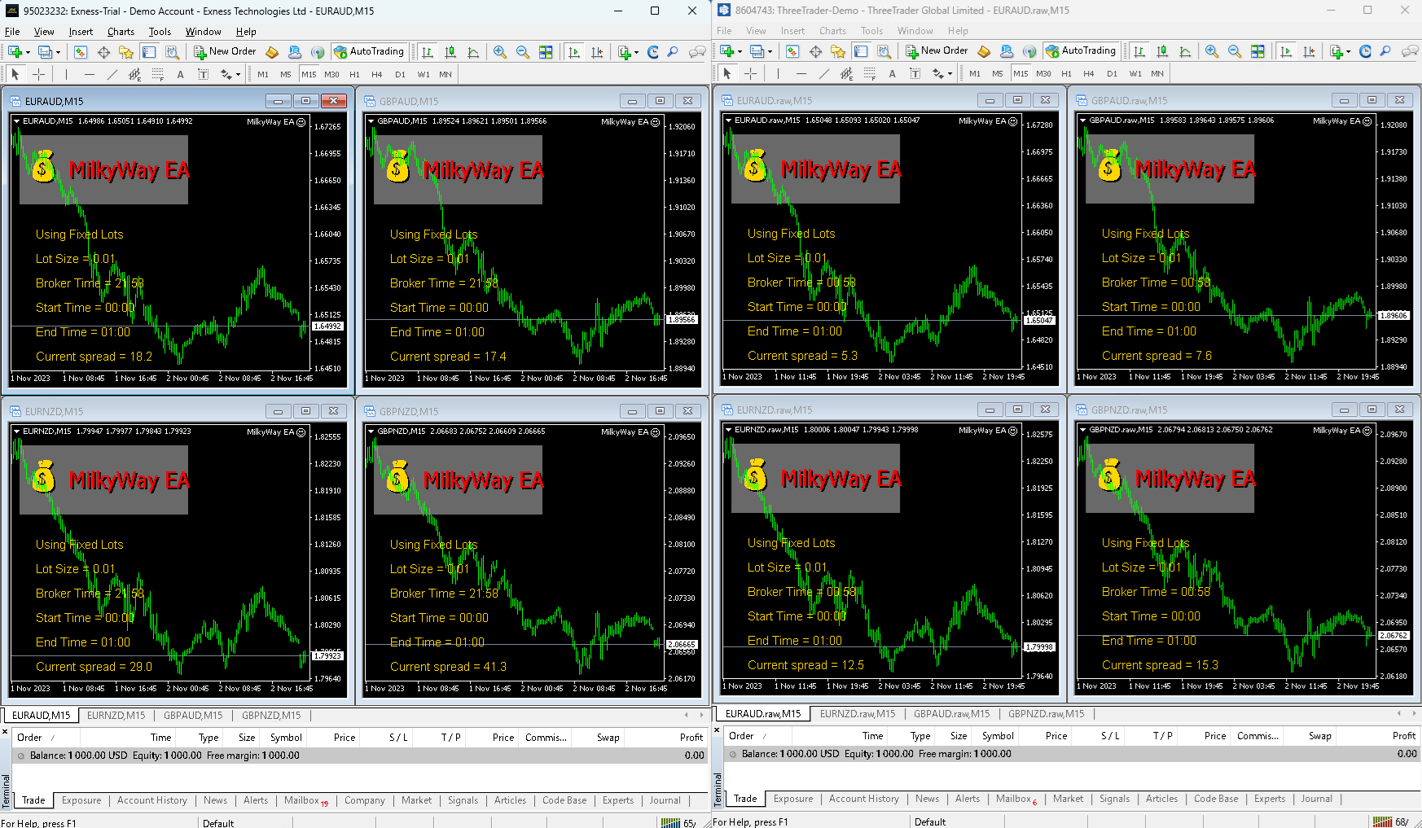Show the Navigator panel in Exness window
The image size is (1422, 828).
(x=126, y=52)
